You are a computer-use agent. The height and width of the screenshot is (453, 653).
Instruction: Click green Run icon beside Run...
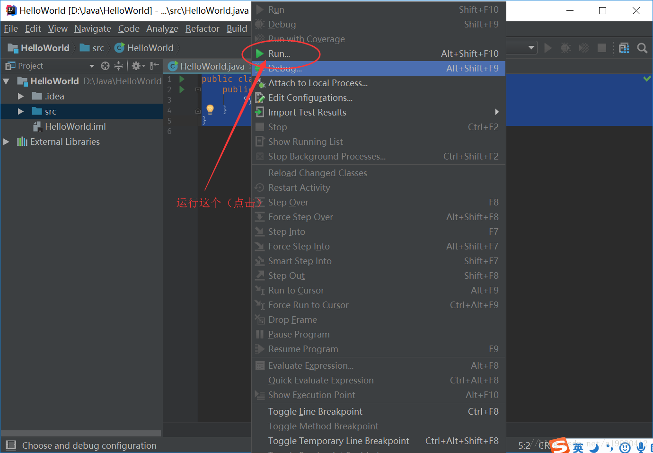[260, 53]
